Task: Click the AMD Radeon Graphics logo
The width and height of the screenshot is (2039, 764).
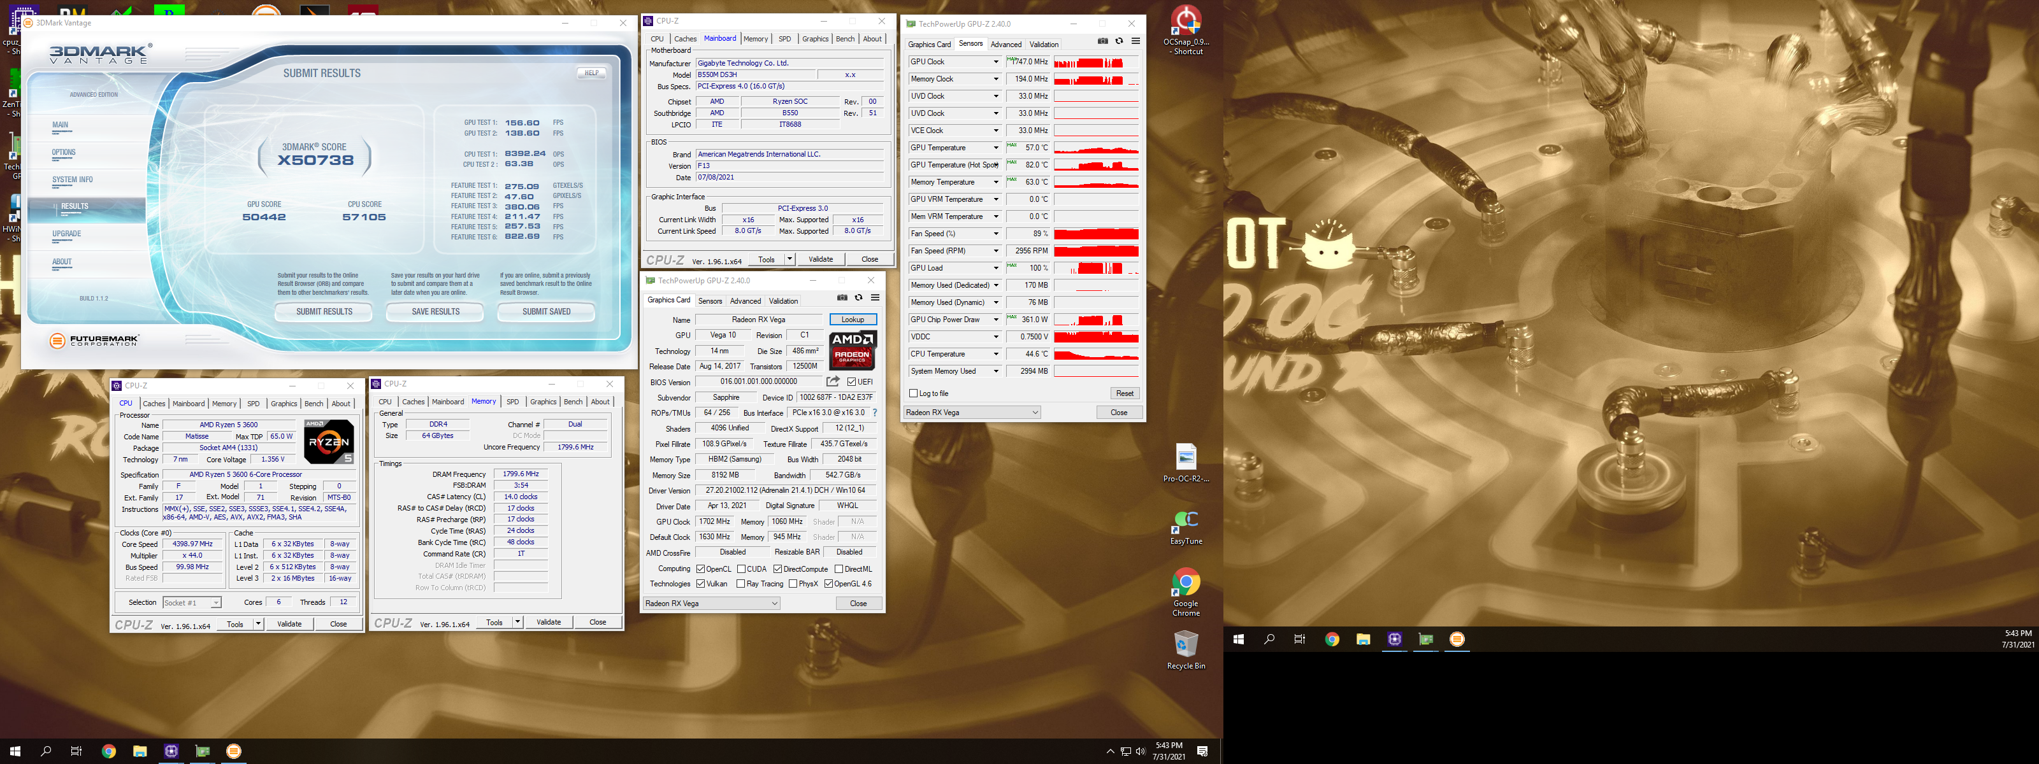Action: pyautogui.click(x=853, y=350)
